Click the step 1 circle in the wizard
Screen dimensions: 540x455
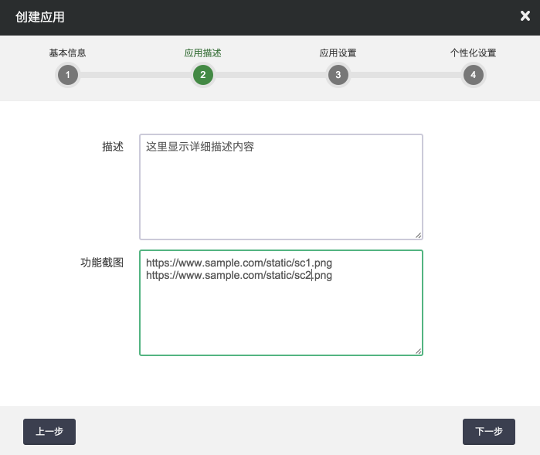[67, 75]
